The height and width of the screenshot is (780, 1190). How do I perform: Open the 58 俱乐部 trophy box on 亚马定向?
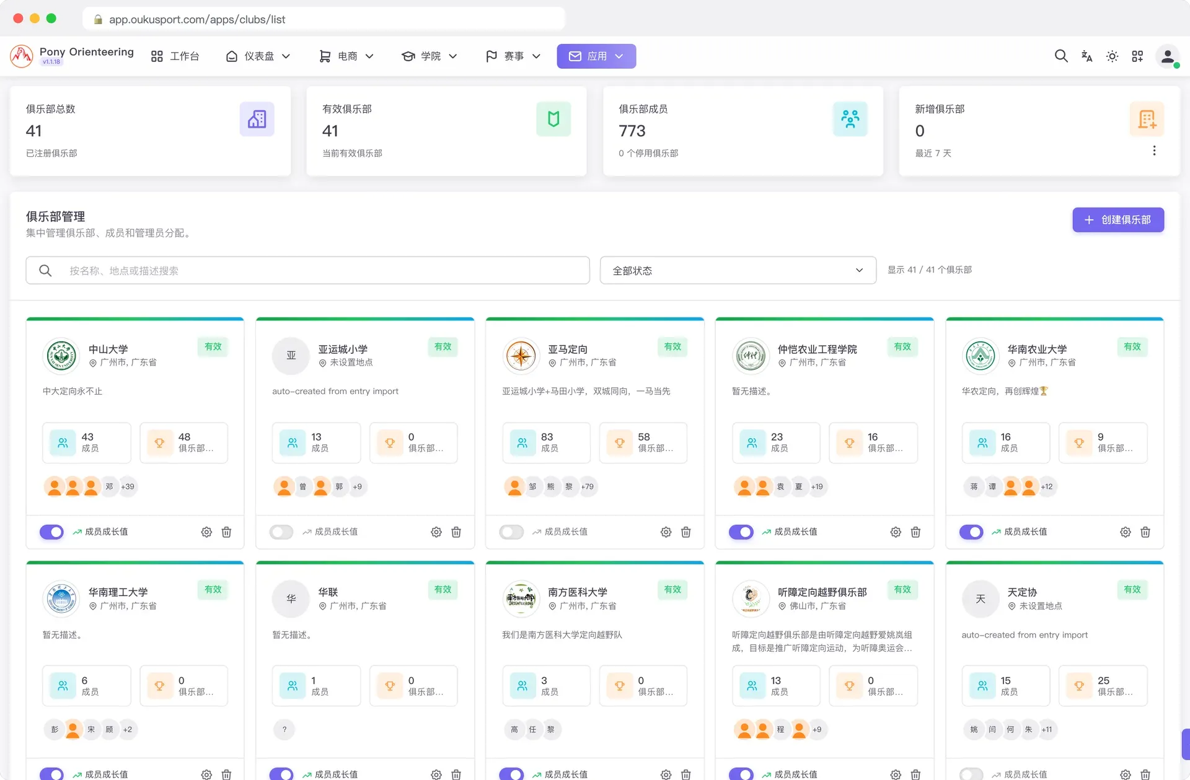[x=643, y=442]
